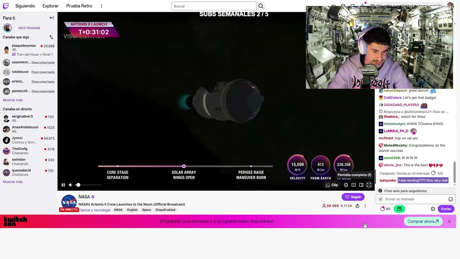460x259 pixels.
Task: Send chat message with Enviar
Action: coord(446,209)
